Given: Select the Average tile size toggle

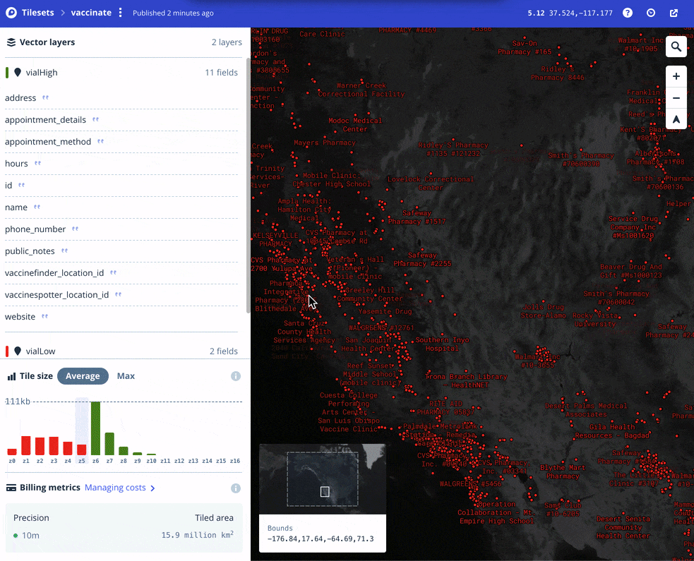Looking at the screenshot, I should 83,376.
